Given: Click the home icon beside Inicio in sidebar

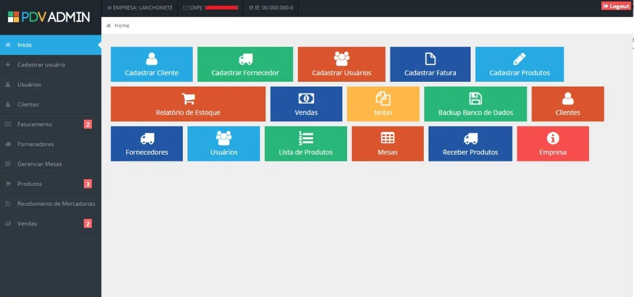Looking at the screenshot, I should [8, 45].
